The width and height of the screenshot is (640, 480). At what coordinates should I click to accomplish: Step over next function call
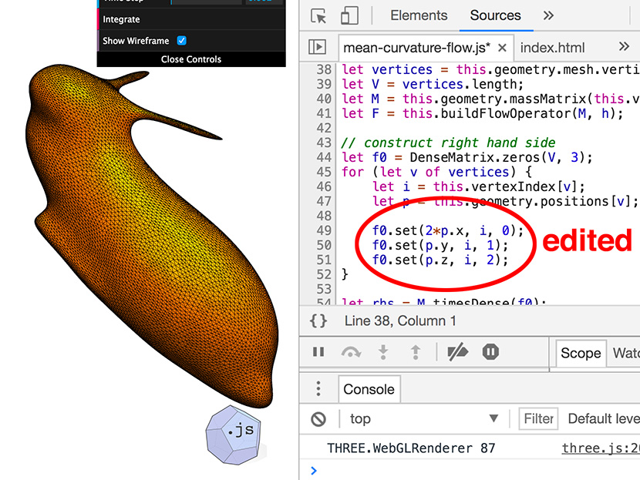click(x=351, y=352)
